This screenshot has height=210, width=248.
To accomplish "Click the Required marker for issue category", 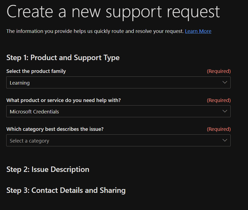I will [x=219, y=129].
